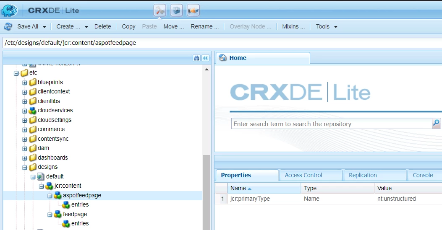Image resolution: width=442 pixels, height=230 pixels.
Task: Click the Mixins toolbar button
Action: [293, 26]
